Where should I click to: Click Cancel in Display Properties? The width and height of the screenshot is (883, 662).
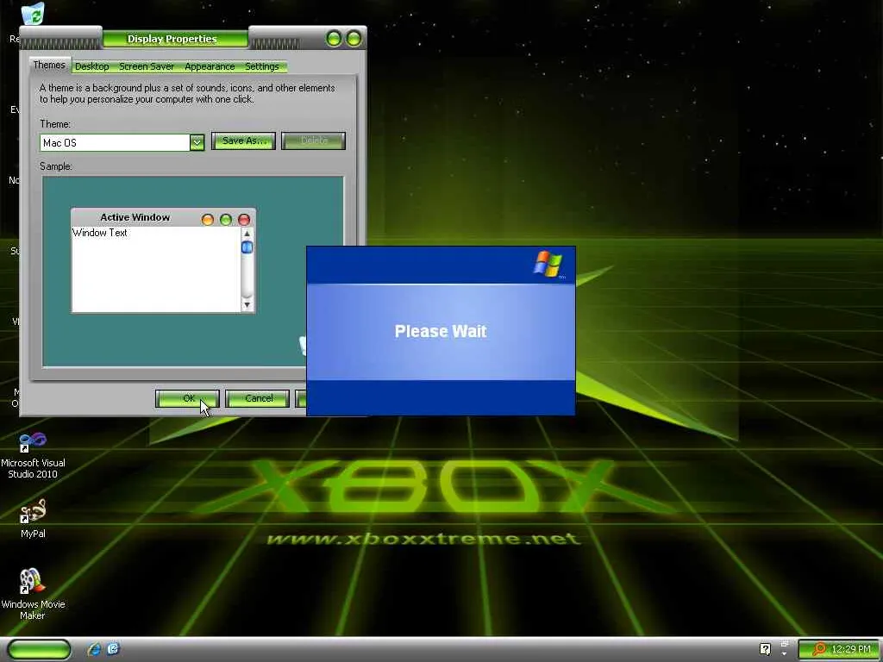(x=258, y=398)
